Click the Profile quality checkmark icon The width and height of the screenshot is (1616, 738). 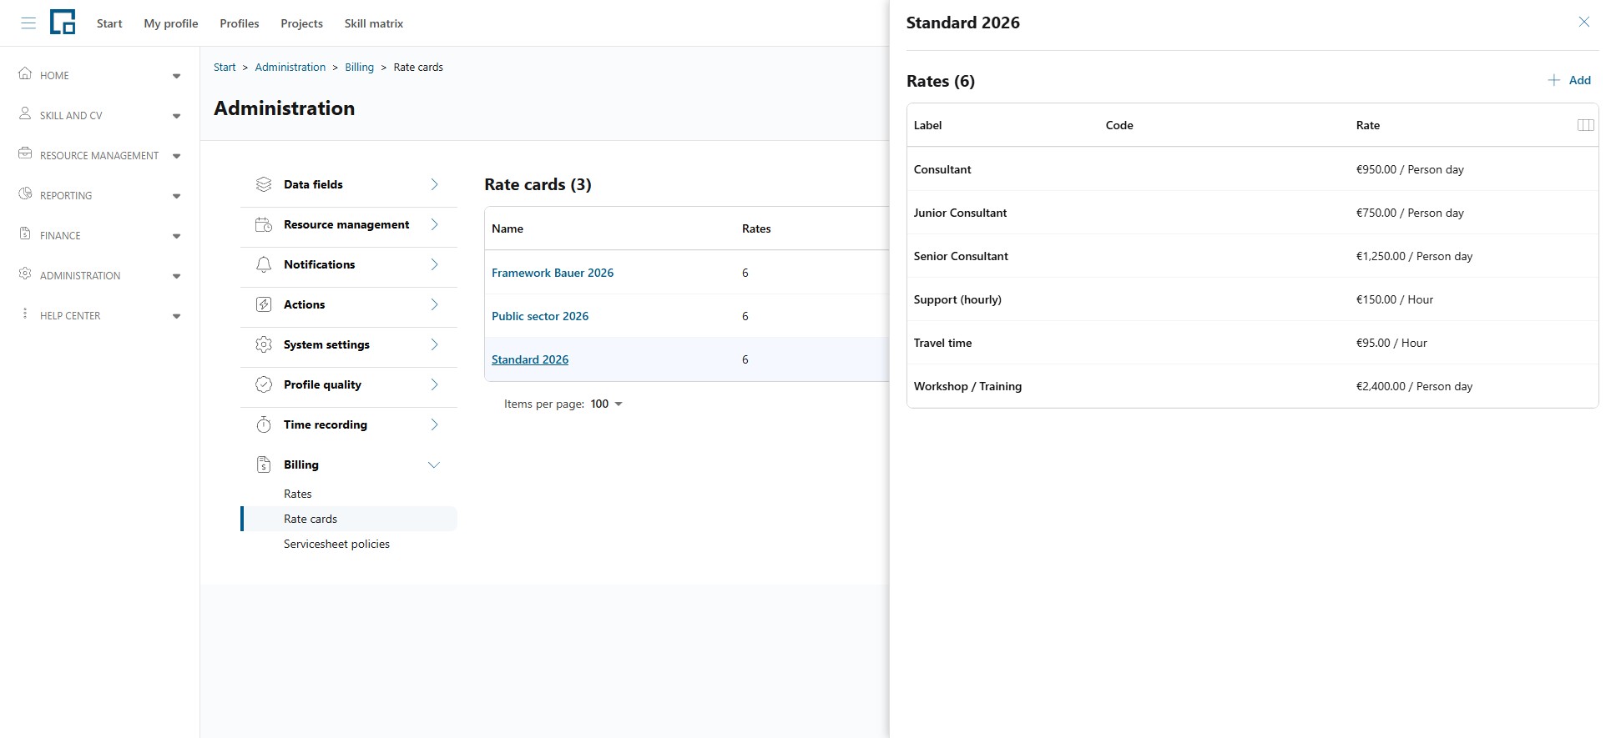click(x=264, y=384)
